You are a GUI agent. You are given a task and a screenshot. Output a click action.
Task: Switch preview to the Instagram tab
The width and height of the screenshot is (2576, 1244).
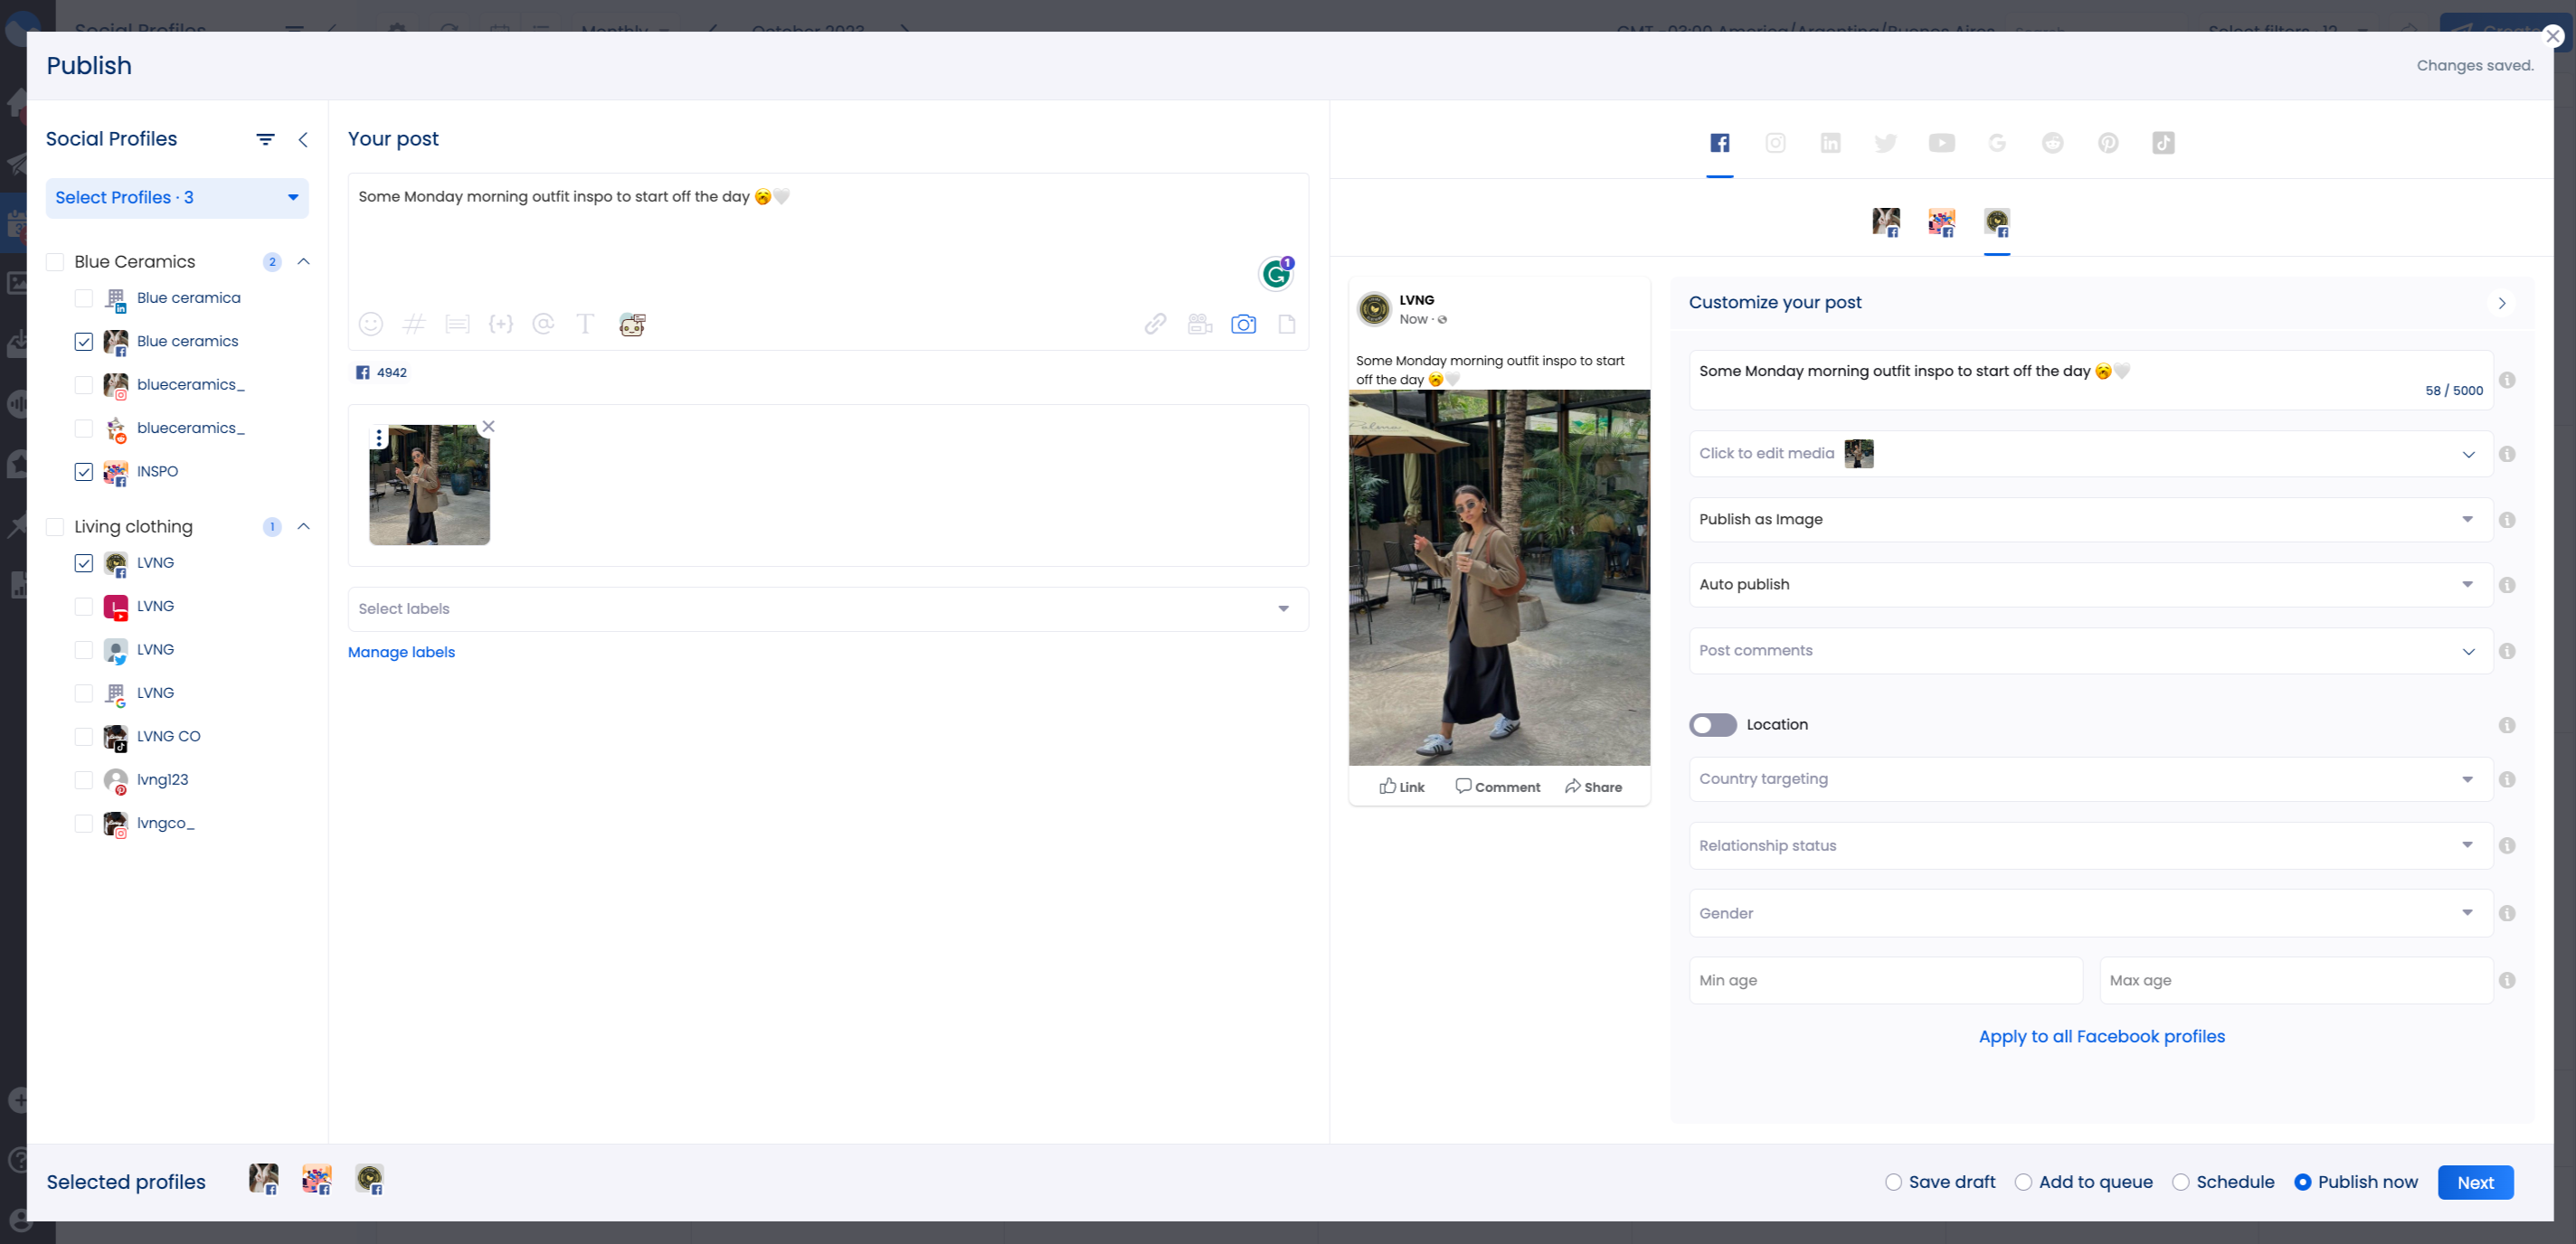pos(1776,143)
